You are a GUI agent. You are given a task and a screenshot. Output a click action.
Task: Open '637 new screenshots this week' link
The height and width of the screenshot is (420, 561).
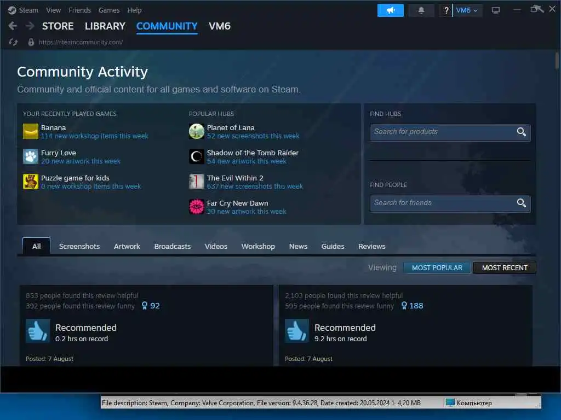point(255,186)
